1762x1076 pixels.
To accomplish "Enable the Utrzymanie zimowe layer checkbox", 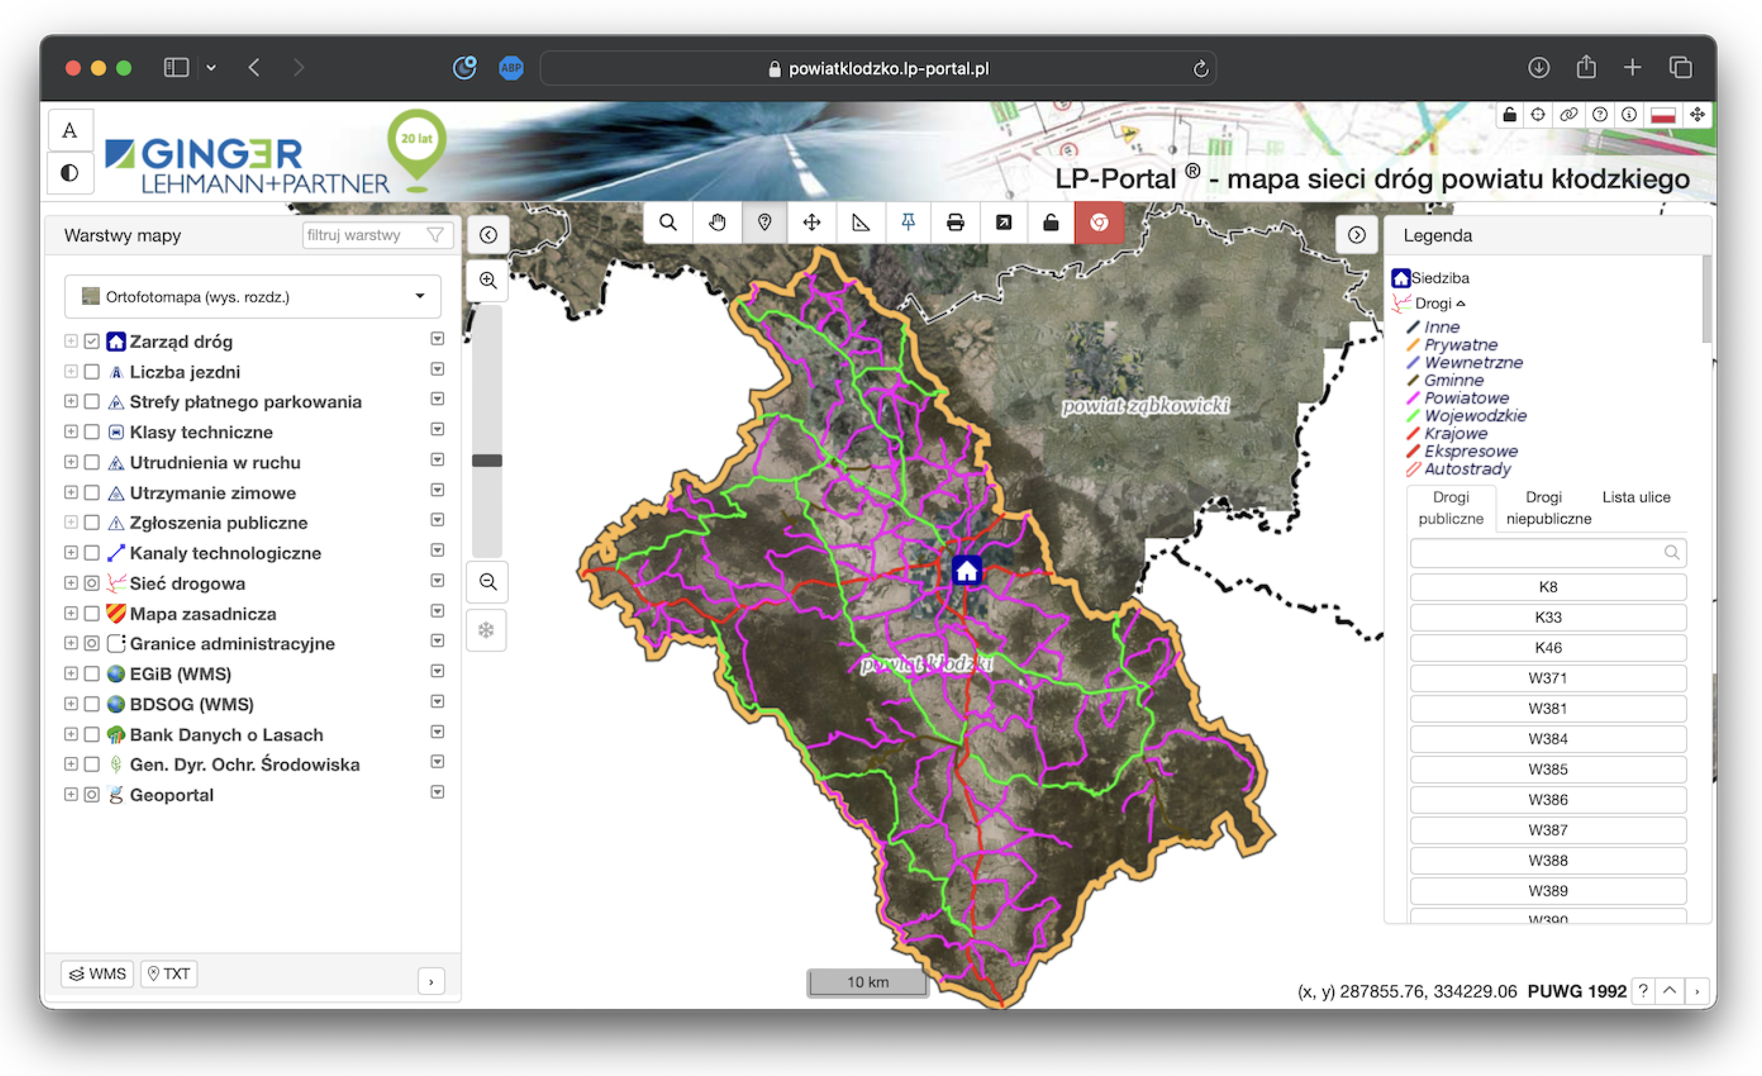I will point(92,492).
